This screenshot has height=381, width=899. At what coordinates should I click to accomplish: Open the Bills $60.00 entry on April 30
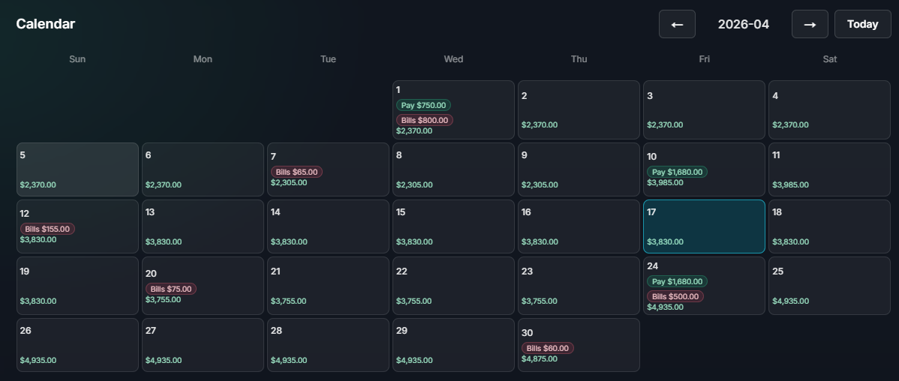547,348
